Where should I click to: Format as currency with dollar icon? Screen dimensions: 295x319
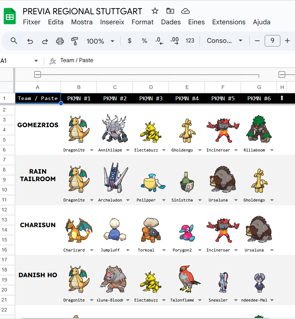pos(129,41)
